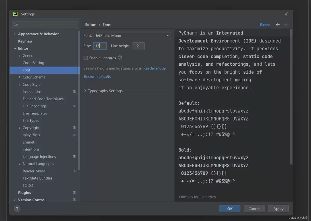This screenshot has width=311, height=221.
Task: Click project-level icon next to Version Control
Action: point(74,200)
